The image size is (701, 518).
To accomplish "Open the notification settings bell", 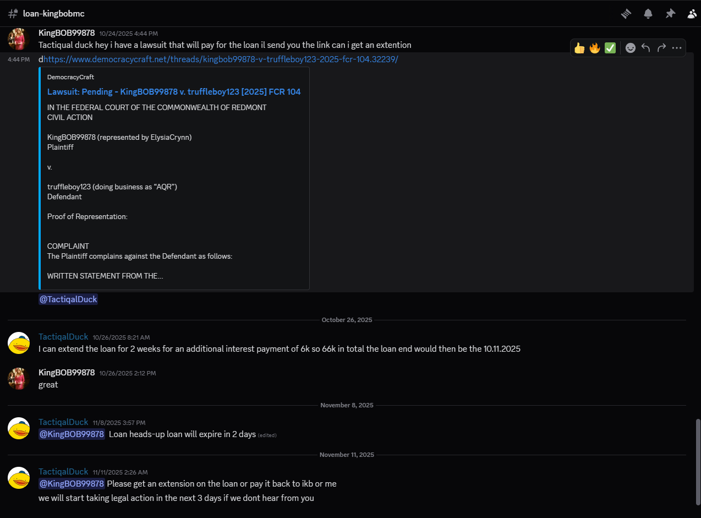I will pyautogui.click(x=648, y=14).
